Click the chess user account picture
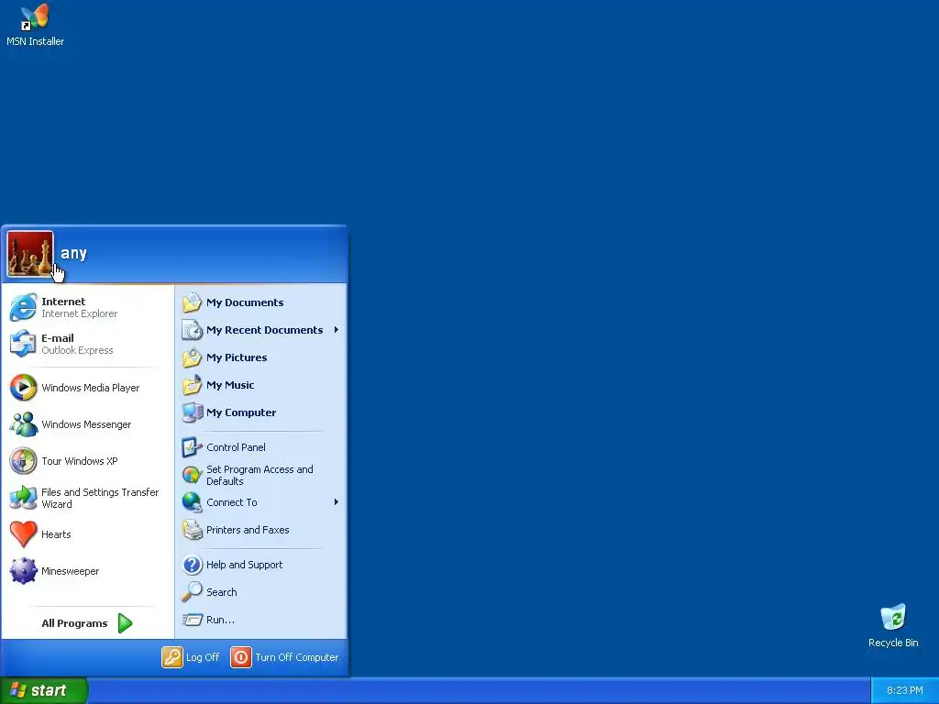939x704 pixels. pos(30,254)
